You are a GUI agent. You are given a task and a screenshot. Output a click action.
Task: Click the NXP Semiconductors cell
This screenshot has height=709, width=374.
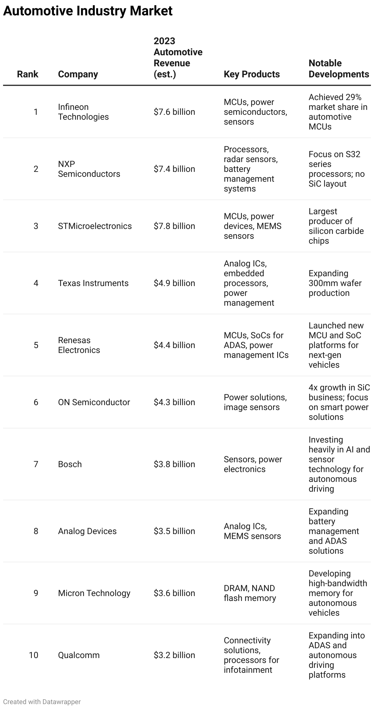click(x=89, y=169)
